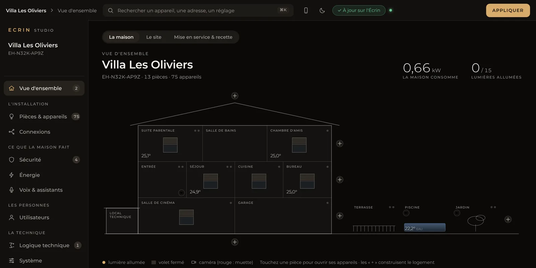This screenshot has height=268, width=536.
Task: Open the Salle de cinéma room
Action: pos(186,216)
